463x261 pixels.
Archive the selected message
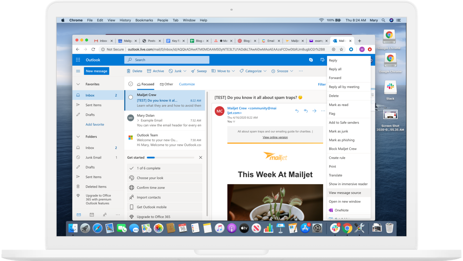tap(156, 71)
